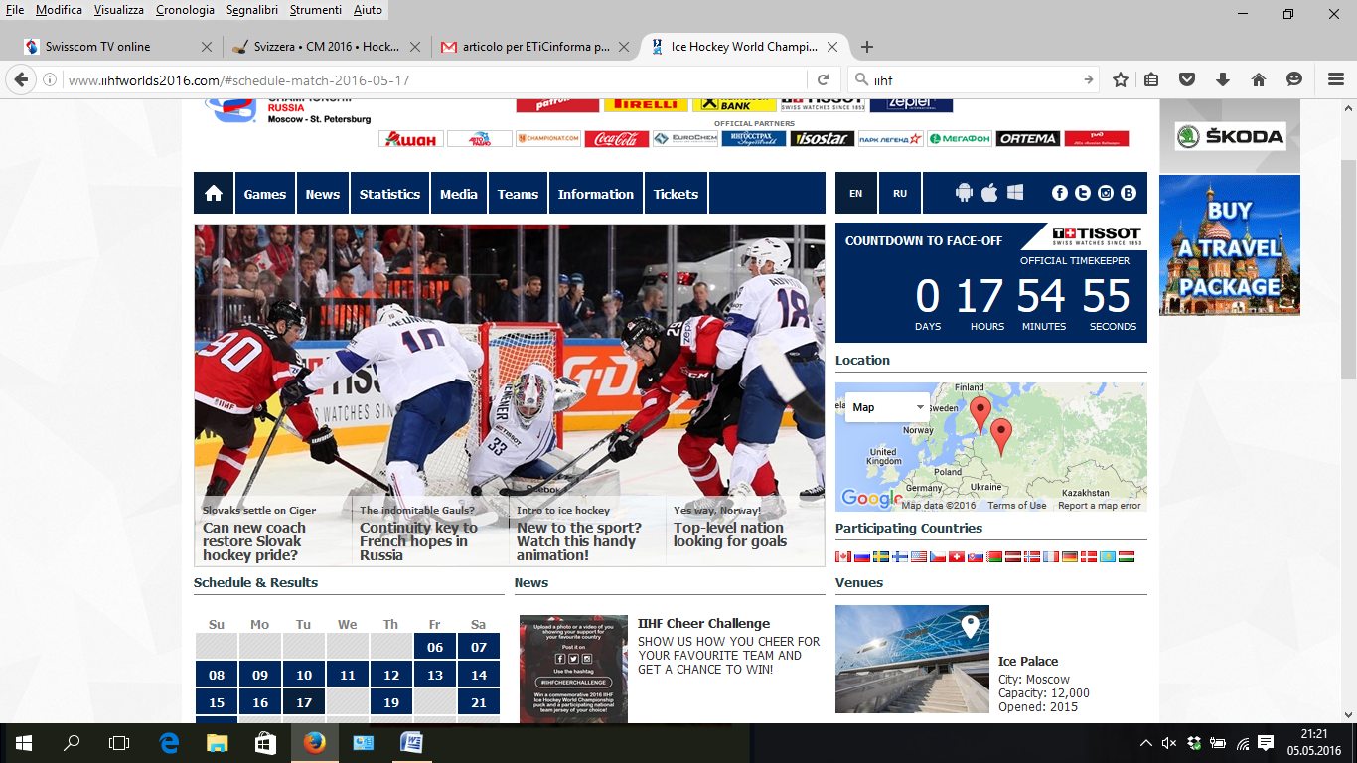
Task: Switch to the Svizzera CM 2016 tab
Action: 327,47
